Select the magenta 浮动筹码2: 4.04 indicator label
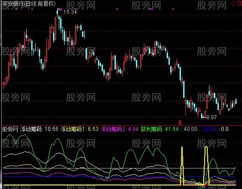Image resolution: width=242 pixels, height=189 pixels. tap(119, 129)
